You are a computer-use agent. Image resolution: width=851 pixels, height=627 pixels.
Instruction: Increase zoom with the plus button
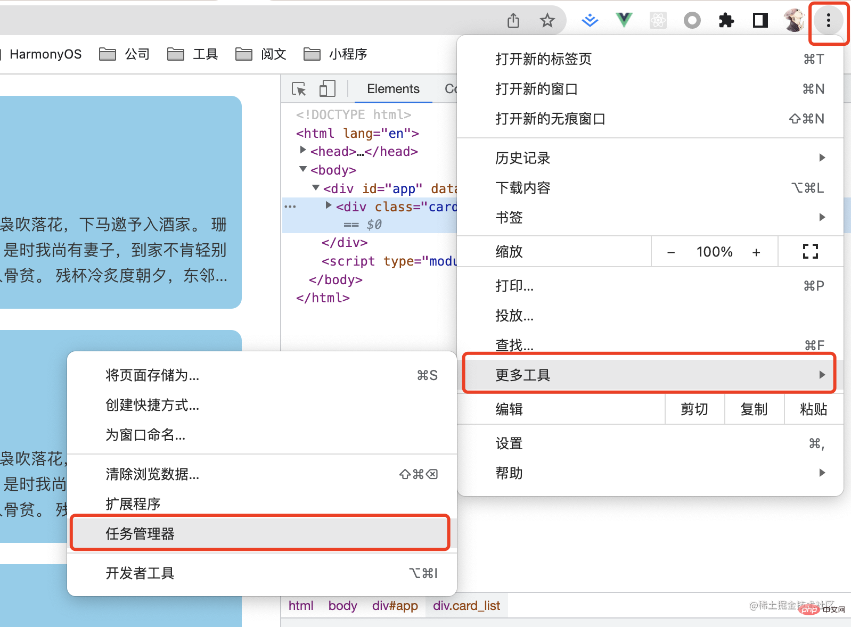point(756,252)
